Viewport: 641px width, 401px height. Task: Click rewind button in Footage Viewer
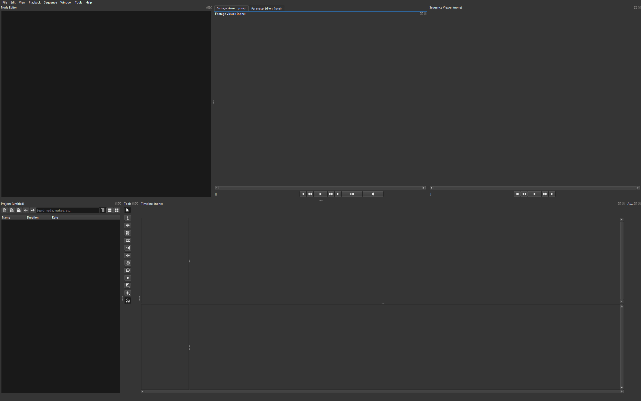click(x=310, y=194)
